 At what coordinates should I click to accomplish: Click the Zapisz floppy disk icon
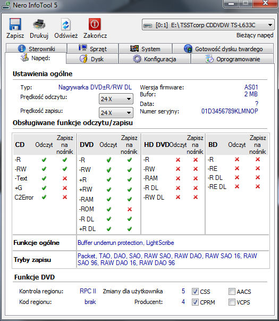15,24
